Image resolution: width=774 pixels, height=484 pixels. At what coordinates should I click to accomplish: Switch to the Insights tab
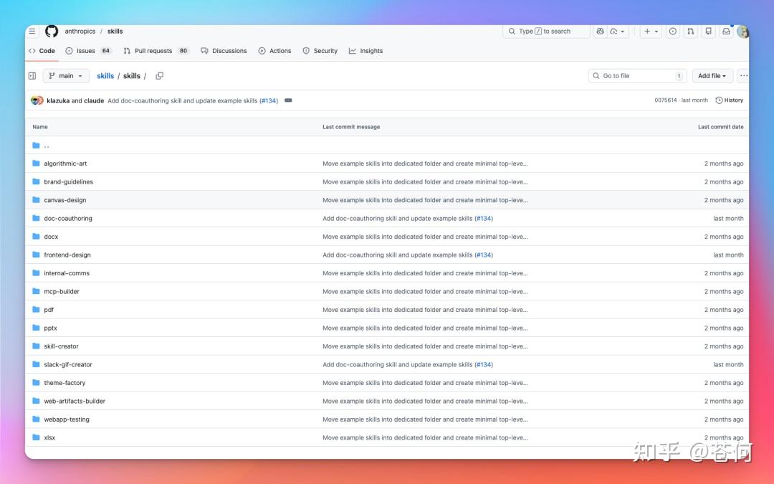pyautogui.click(x=365, y=51)
